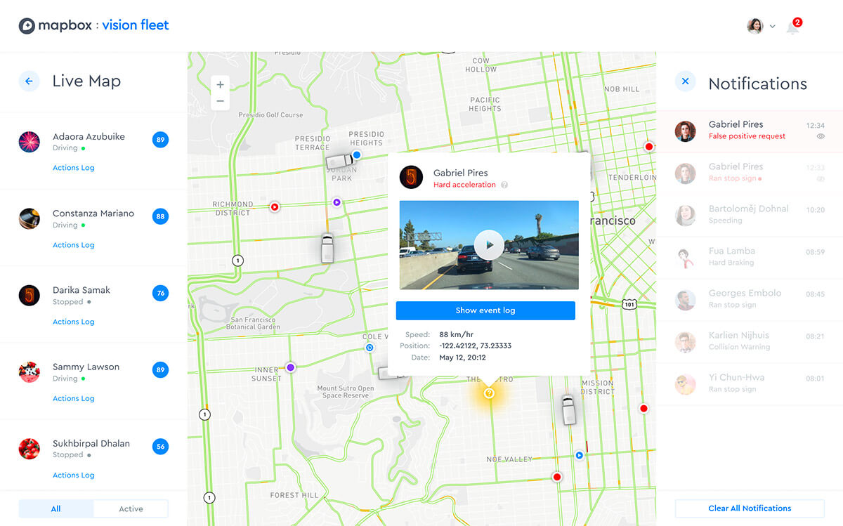This screenshot has width=843, height=526.
Task: Click driver score badge 89 for Adaora Azubuike
Action: click(x=160, y=140)
